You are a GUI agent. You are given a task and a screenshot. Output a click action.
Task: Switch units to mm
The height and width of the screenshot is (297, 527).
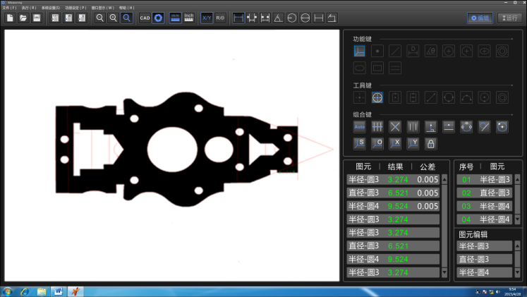[x=176, y=18]
